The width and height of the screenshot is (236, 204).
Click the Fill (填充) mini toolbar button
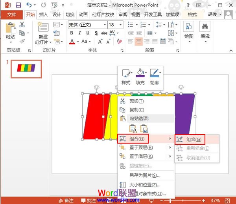140,77
